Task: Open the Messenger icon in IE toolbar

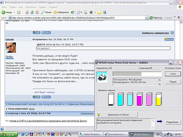Action: pyautogui.click(x=104, y=12)
